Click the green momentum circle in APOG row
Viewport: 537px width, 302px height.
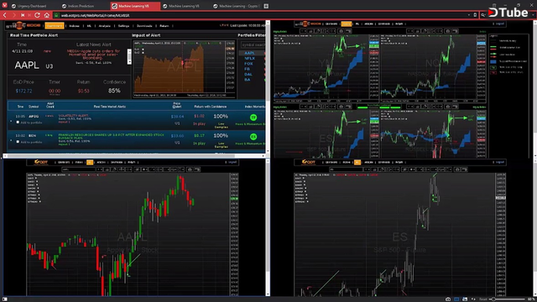pos(253,117)
